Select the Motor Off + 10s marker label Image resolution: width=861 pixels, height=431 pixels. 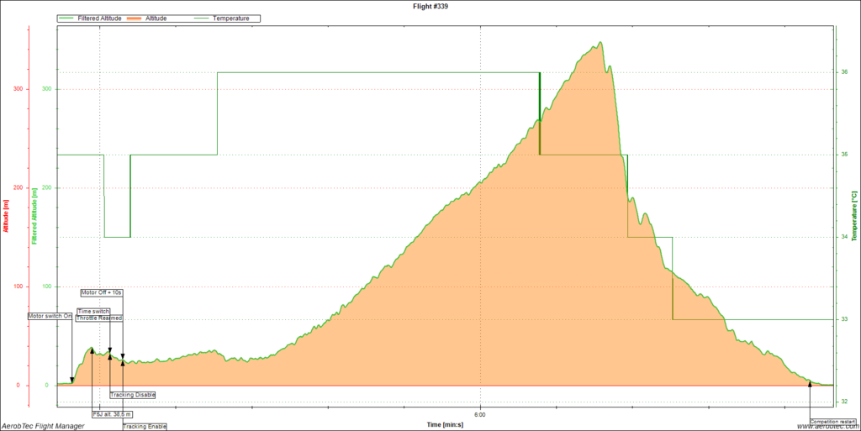[x=102, y=292]
